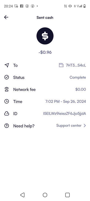
Task: Tap the battery icon in status bar
Action: pyautogui.click(x=84, y=6)
